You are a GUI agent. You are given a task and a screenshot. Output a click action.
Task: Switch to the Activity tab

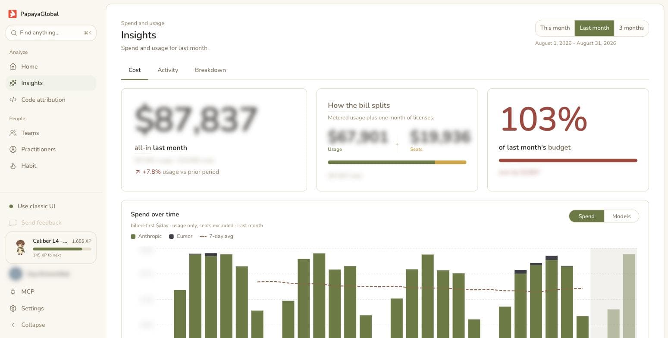pyautogui.click(x=168, y=70)
